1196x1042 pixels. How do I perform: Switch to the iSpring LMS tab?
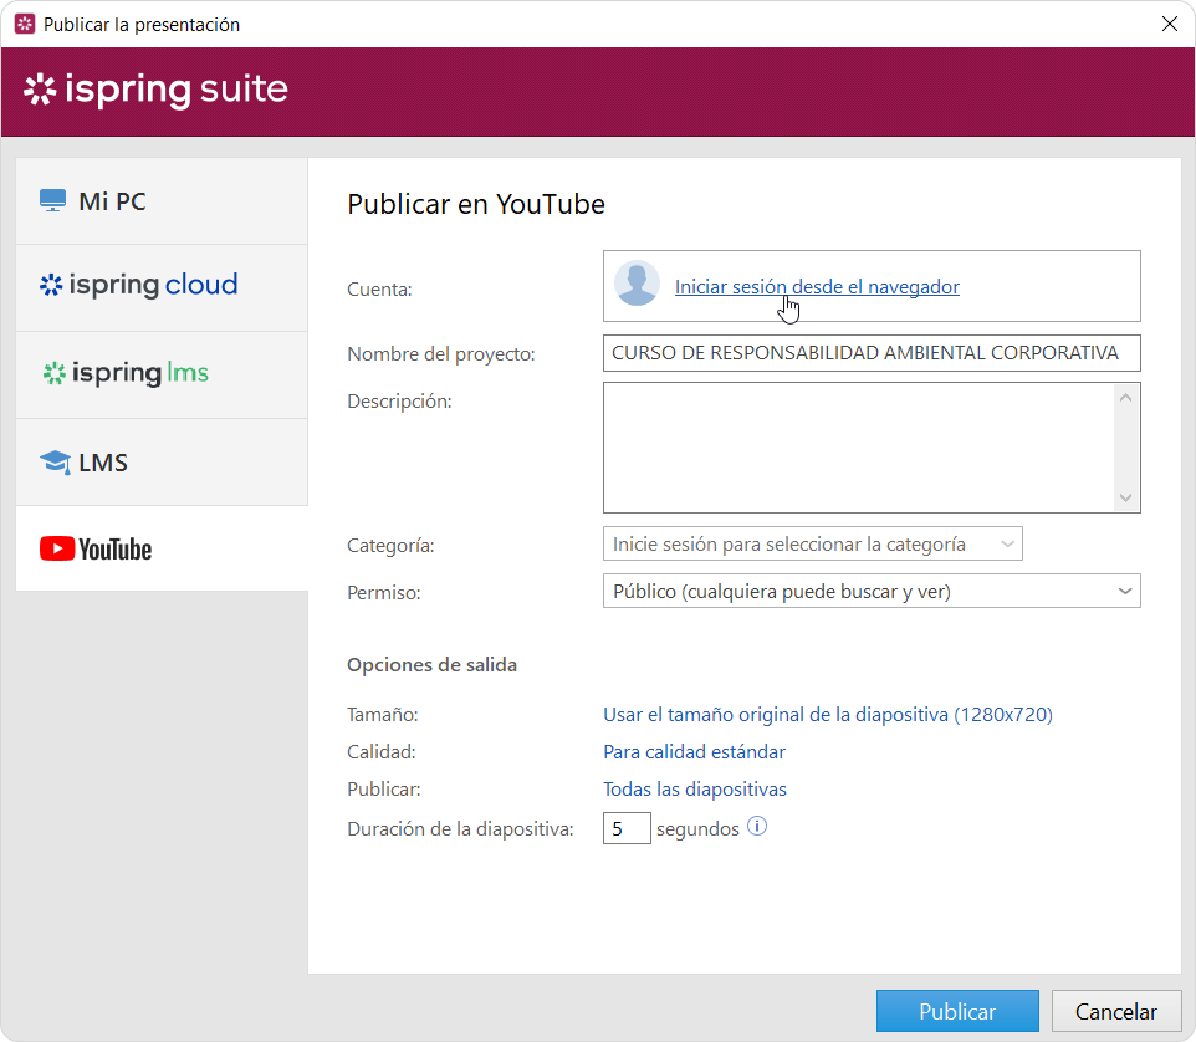tap(162, 374)
